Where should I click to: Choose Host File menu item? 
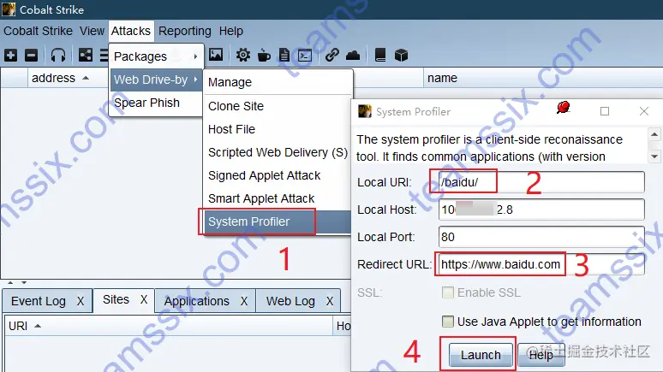coord(278,129)
